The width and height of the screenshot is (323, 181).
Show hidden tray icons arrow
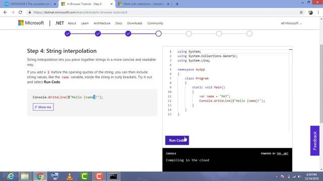[x=277, y=176]
